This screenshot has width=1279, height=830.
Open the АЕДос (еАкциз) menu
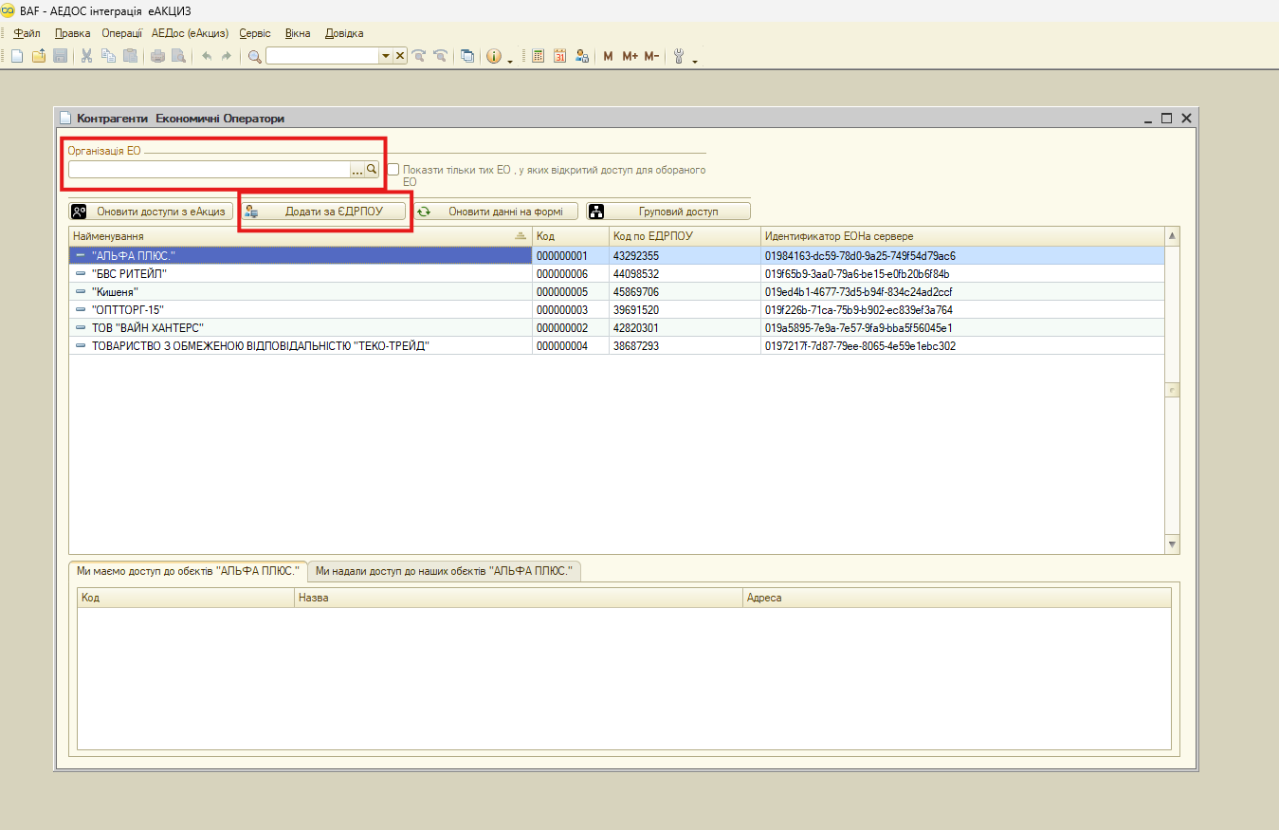click(x=190, y=33)
